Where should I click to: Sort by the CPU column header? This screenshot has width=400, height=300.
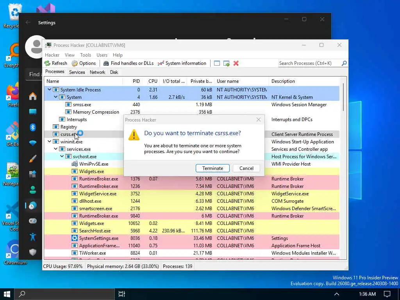(x=150, y=81)
